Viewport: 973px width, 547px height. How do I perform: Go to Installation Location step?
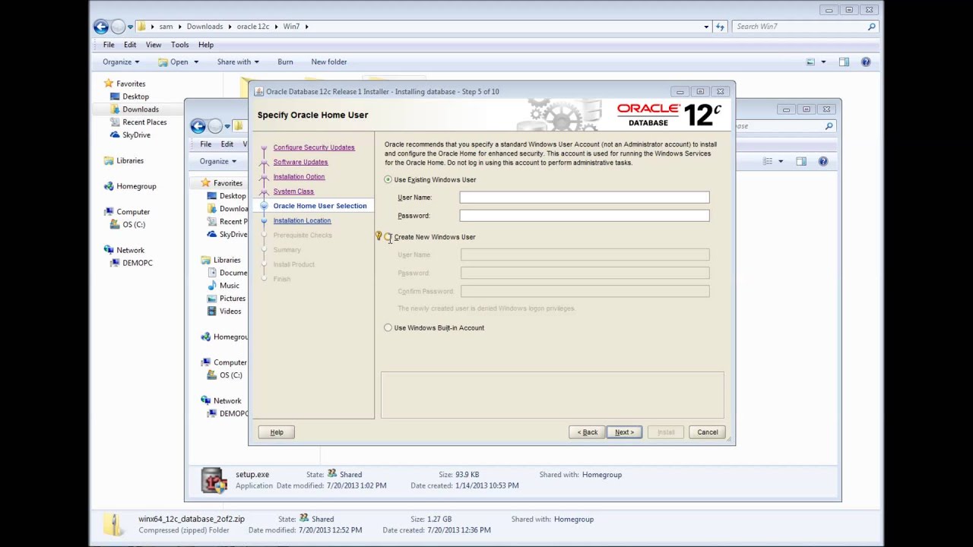coord(302,220)
